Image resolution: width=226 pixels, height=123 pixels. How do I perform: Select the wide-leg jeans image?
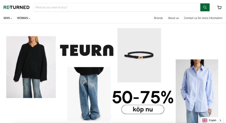pyautogui.click(x=89, y=94)
